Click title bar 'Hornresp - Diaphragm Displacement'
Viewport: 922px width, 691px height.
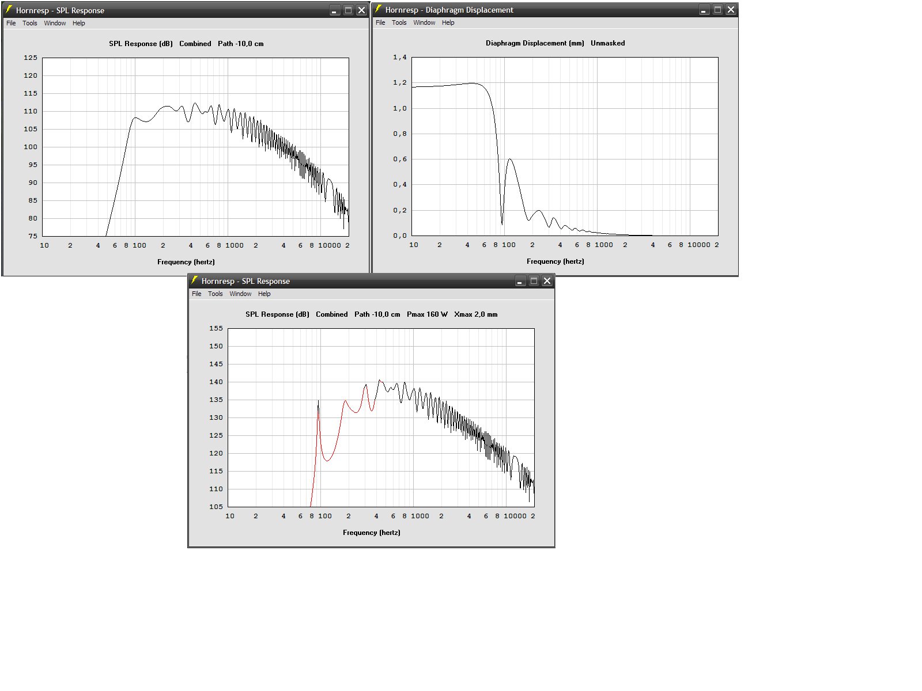click(x=449, y=10)
